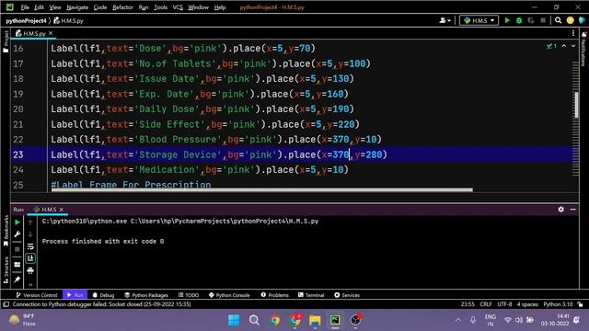The height and width of the screenshot is (331, 589).
Task: Open run configuration settings via wrench icon
Action: point(17,234)
